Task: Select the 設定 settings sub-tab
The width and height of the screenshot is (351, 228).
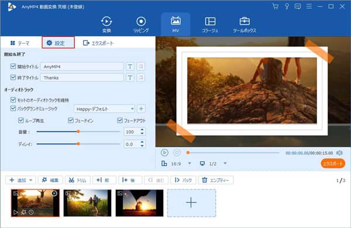Action: [58, 43]
